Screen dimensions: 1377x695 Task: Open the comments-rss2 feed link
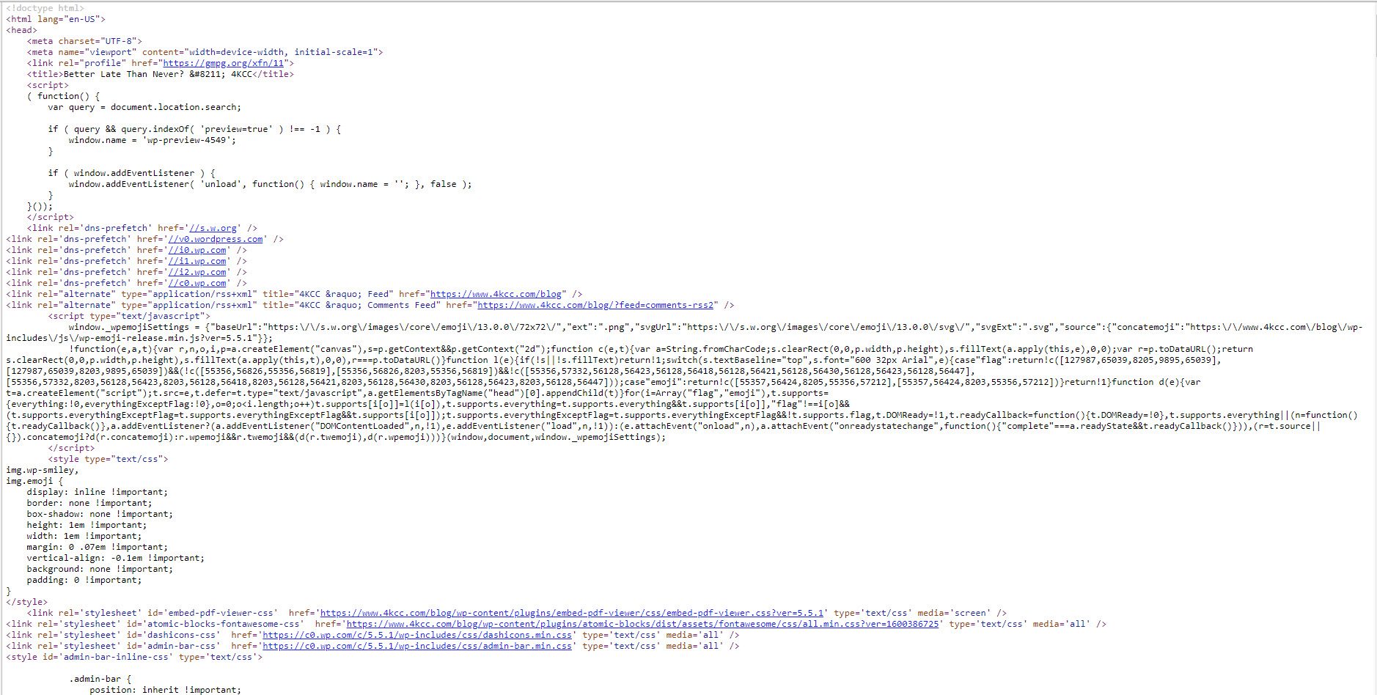(595, 305)
